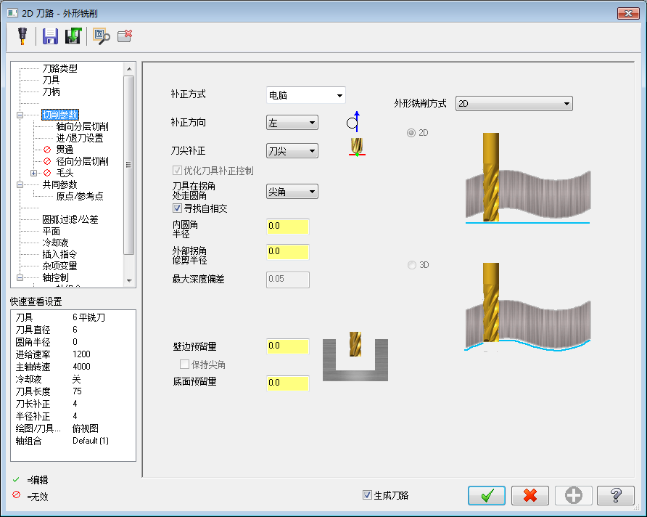Open 外形铣削方式 dropdown showing 2D
This screenshot has height=517, width=647.
coord(514,104)
